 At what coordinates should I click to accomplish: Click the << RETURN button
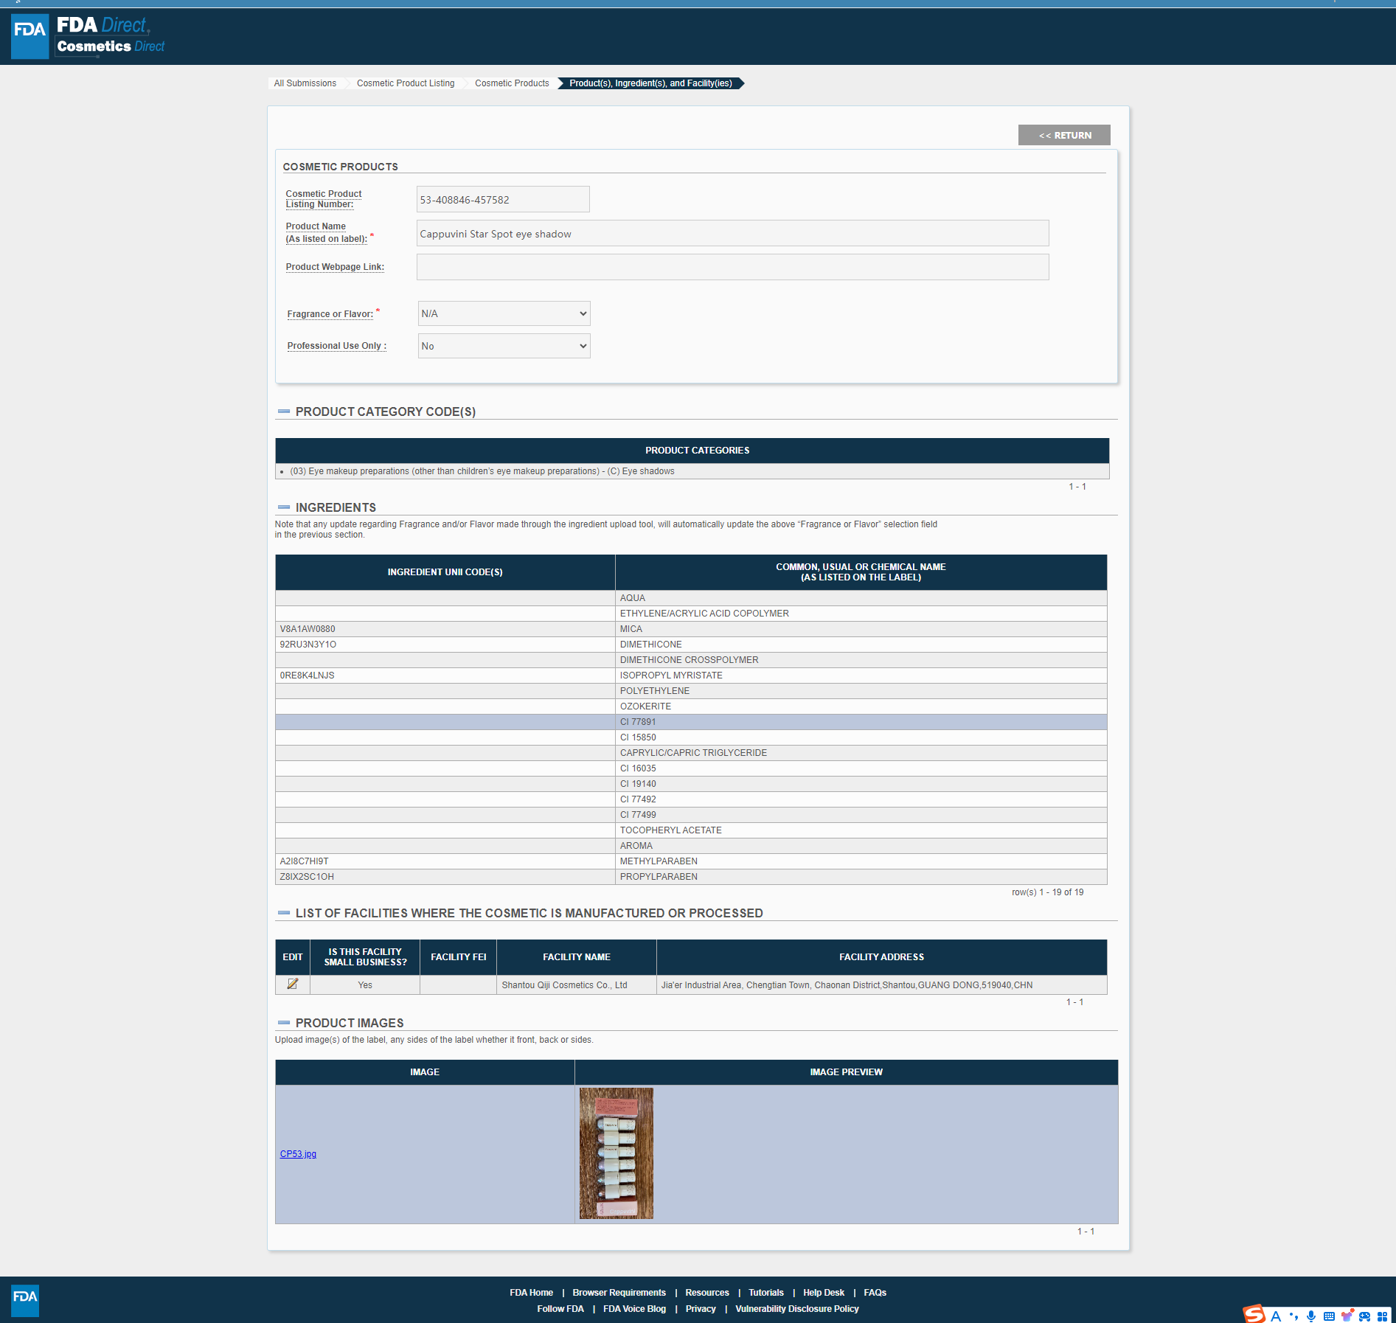tap(1064, 135)
